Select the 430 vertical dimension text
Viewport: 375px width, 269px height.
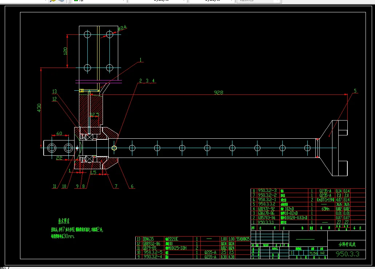(39, 108)
